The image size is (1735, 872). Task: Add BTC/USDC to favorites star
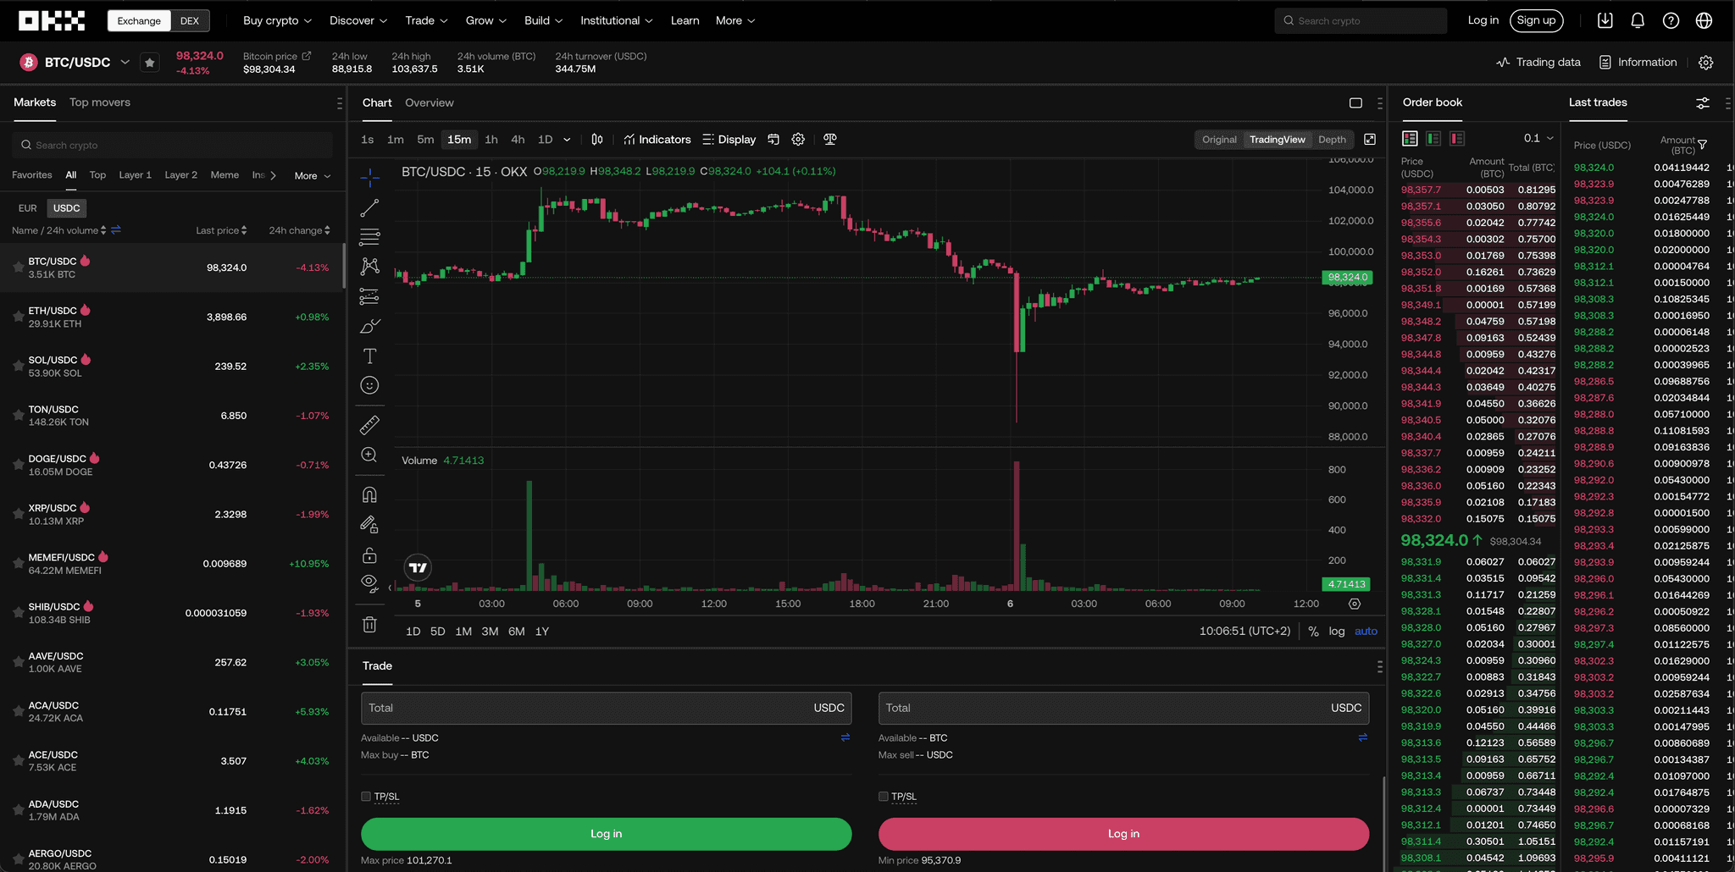(150, 62)
